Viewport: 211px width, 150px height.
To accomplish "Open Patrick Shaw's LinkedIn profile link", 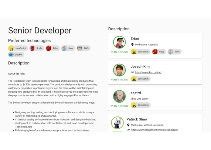I will (x=154, y=130).
